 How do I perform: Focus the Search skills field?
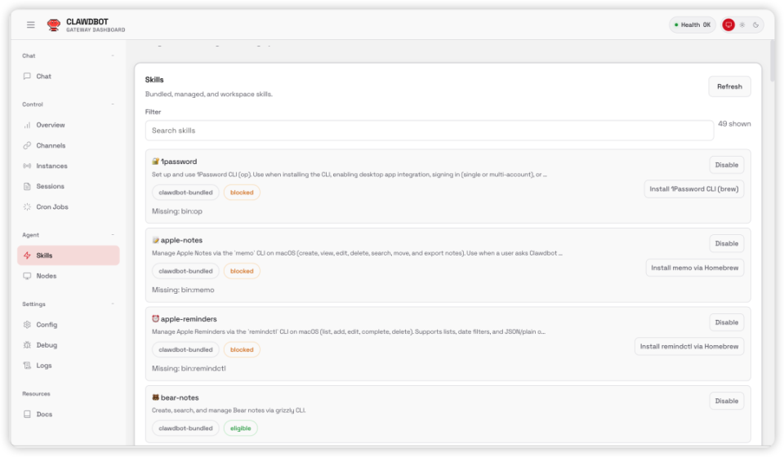pyautogui.click(x=429, y=131)
